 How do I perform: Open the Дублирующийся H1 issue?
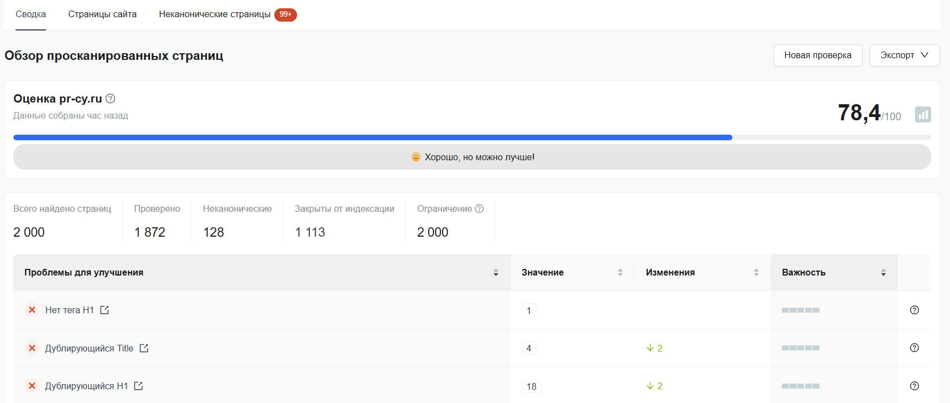[86, 386]
